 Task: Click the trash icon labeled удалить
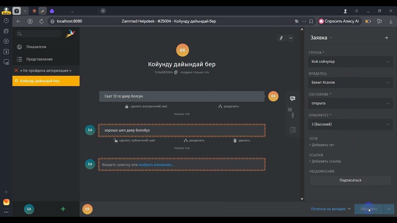click(x=235, y=140)
